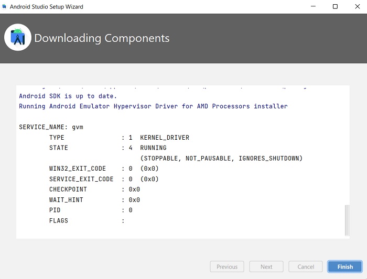Click the 'Downloading Components' heading
Screen dimensions: 367x279
pos(102,38)
